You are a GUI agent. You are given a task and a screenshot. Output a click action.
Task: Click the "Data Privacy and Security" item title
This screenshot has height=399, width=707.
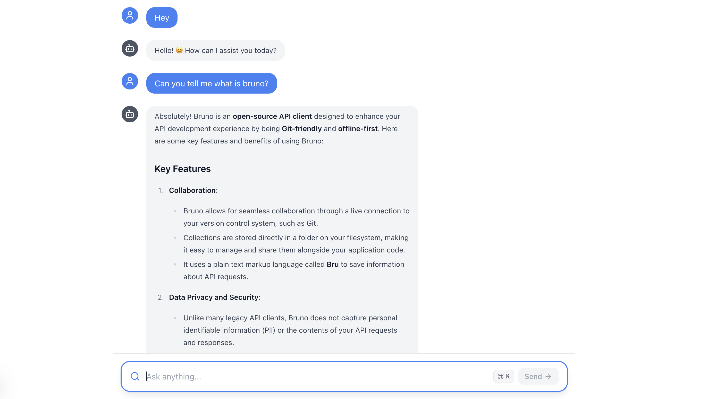click(x=214, y=297)
